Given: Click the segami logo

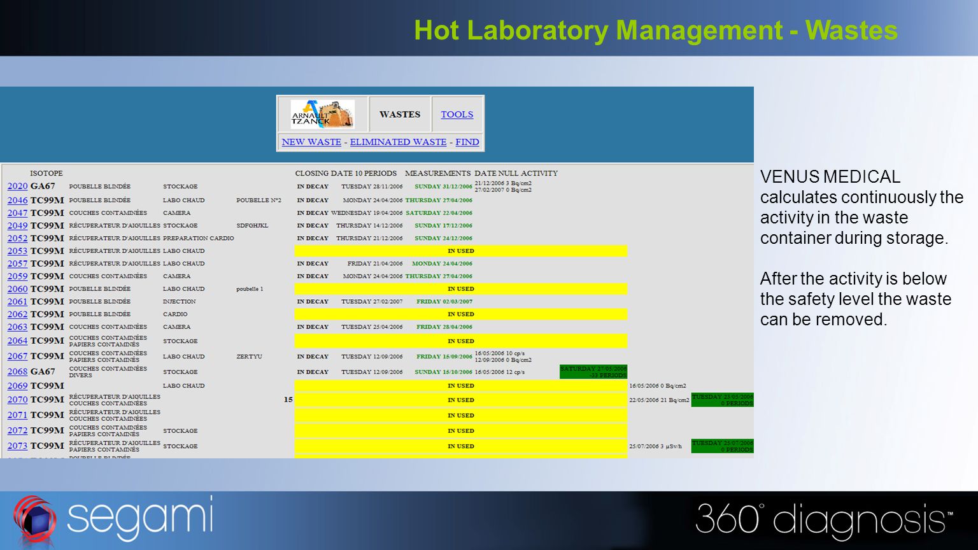Looking at the screenshot, I should point(113,519).
